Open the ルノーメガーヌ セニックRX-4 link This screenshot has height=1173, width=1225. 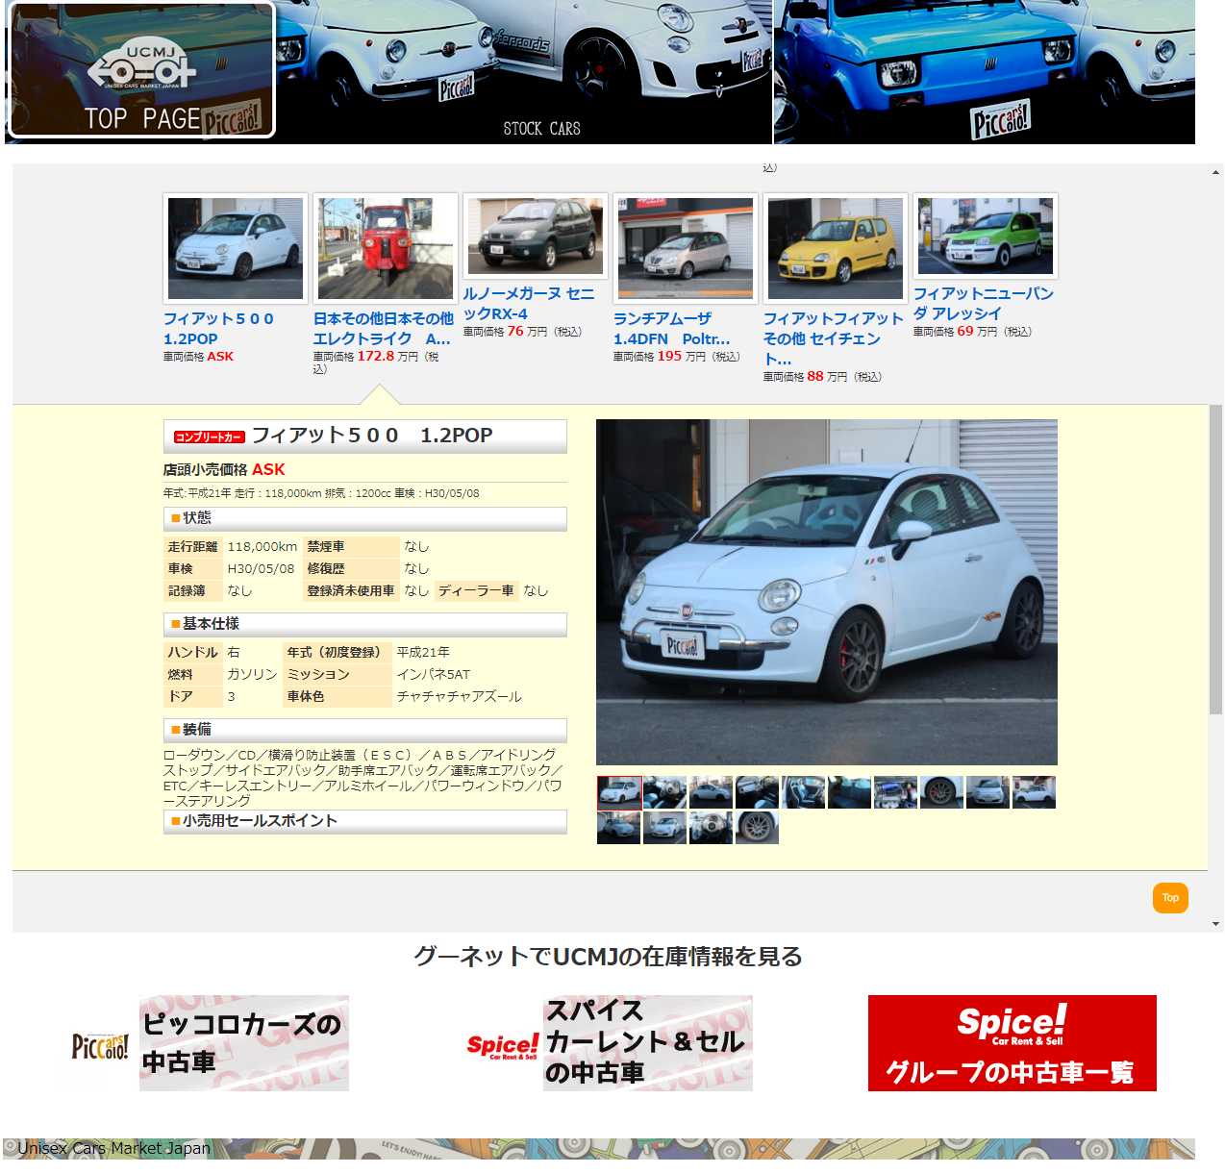click(529, 304)
